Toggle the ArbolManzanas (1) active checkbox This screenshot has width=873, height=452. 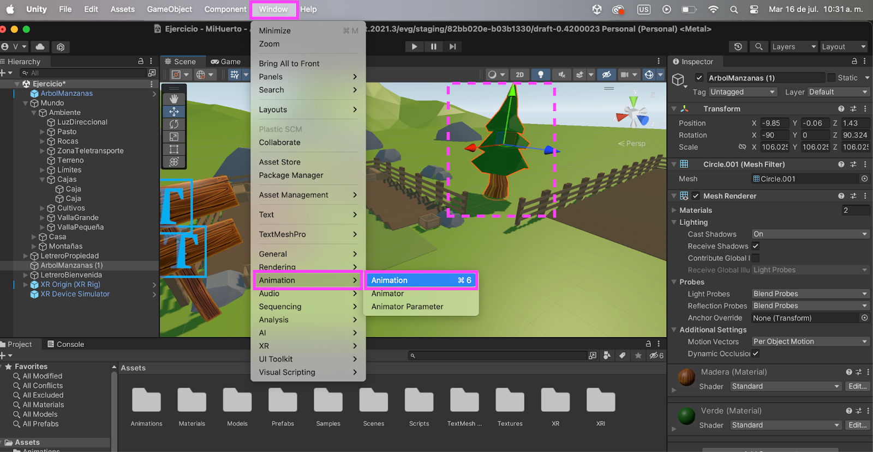[699, 78]
